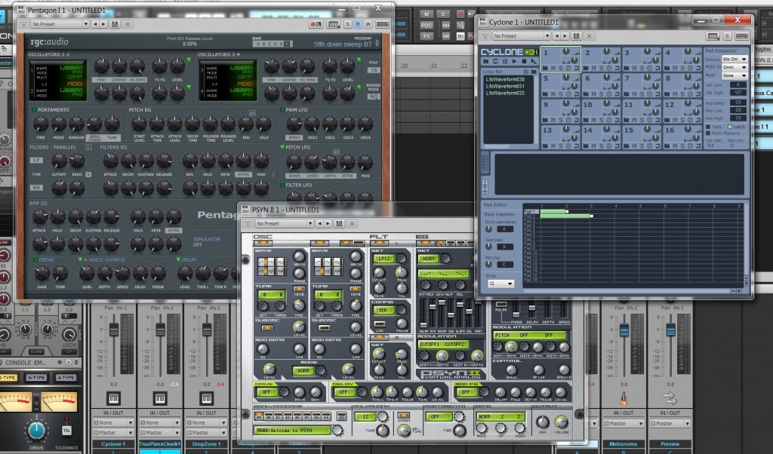Viewport: 773px width, 454px height.
Task: Open the Cyclone 1 channel output Master dropdown
Action: [x=113, y=432]
